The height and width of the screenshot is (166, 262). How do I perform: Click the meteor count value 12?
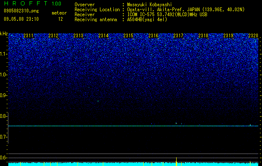coord(60,19)
